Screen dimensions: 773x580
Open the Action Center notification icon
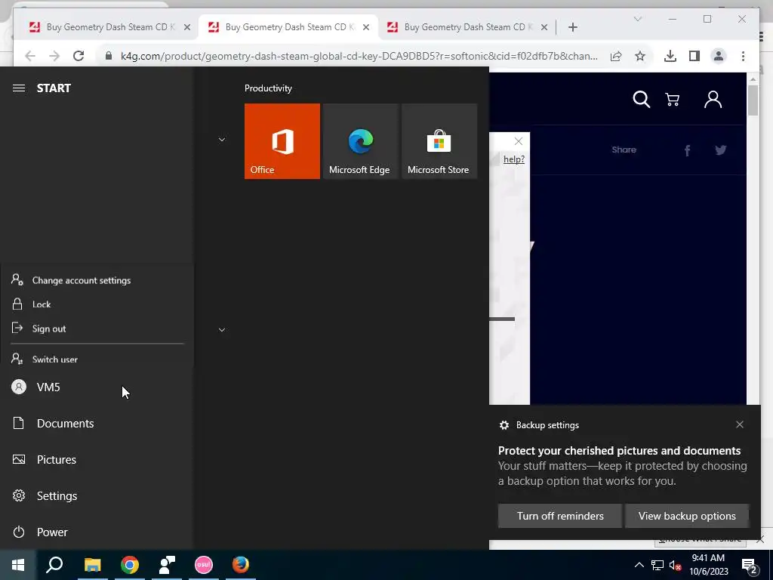750,566
